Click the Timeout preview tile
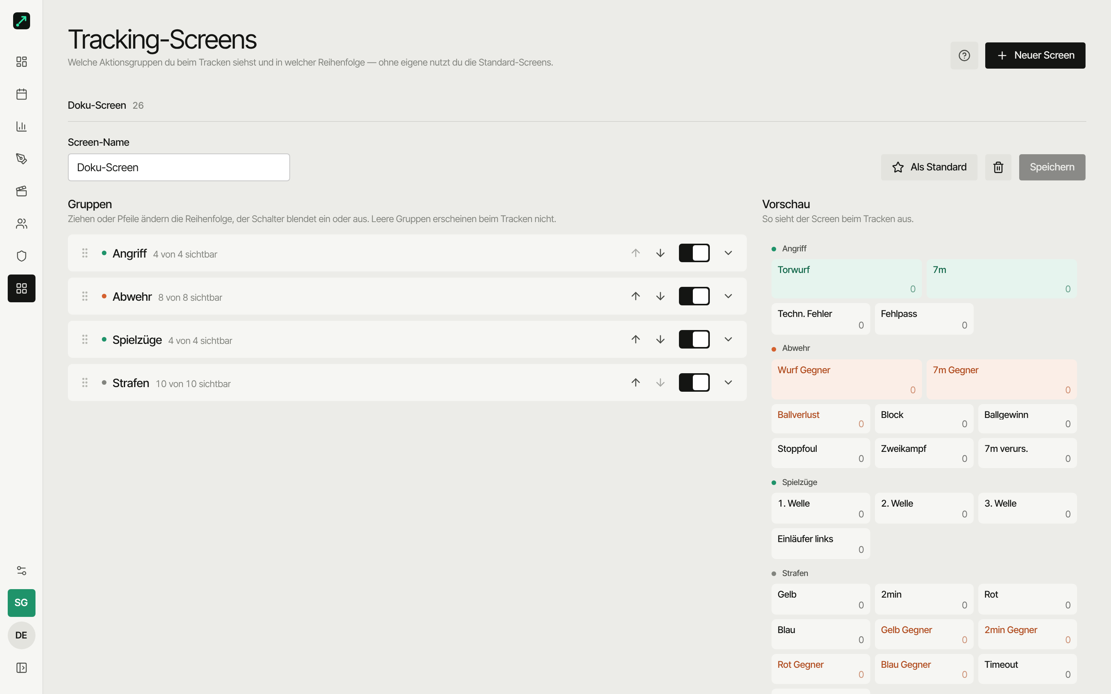 point(1027,669)
